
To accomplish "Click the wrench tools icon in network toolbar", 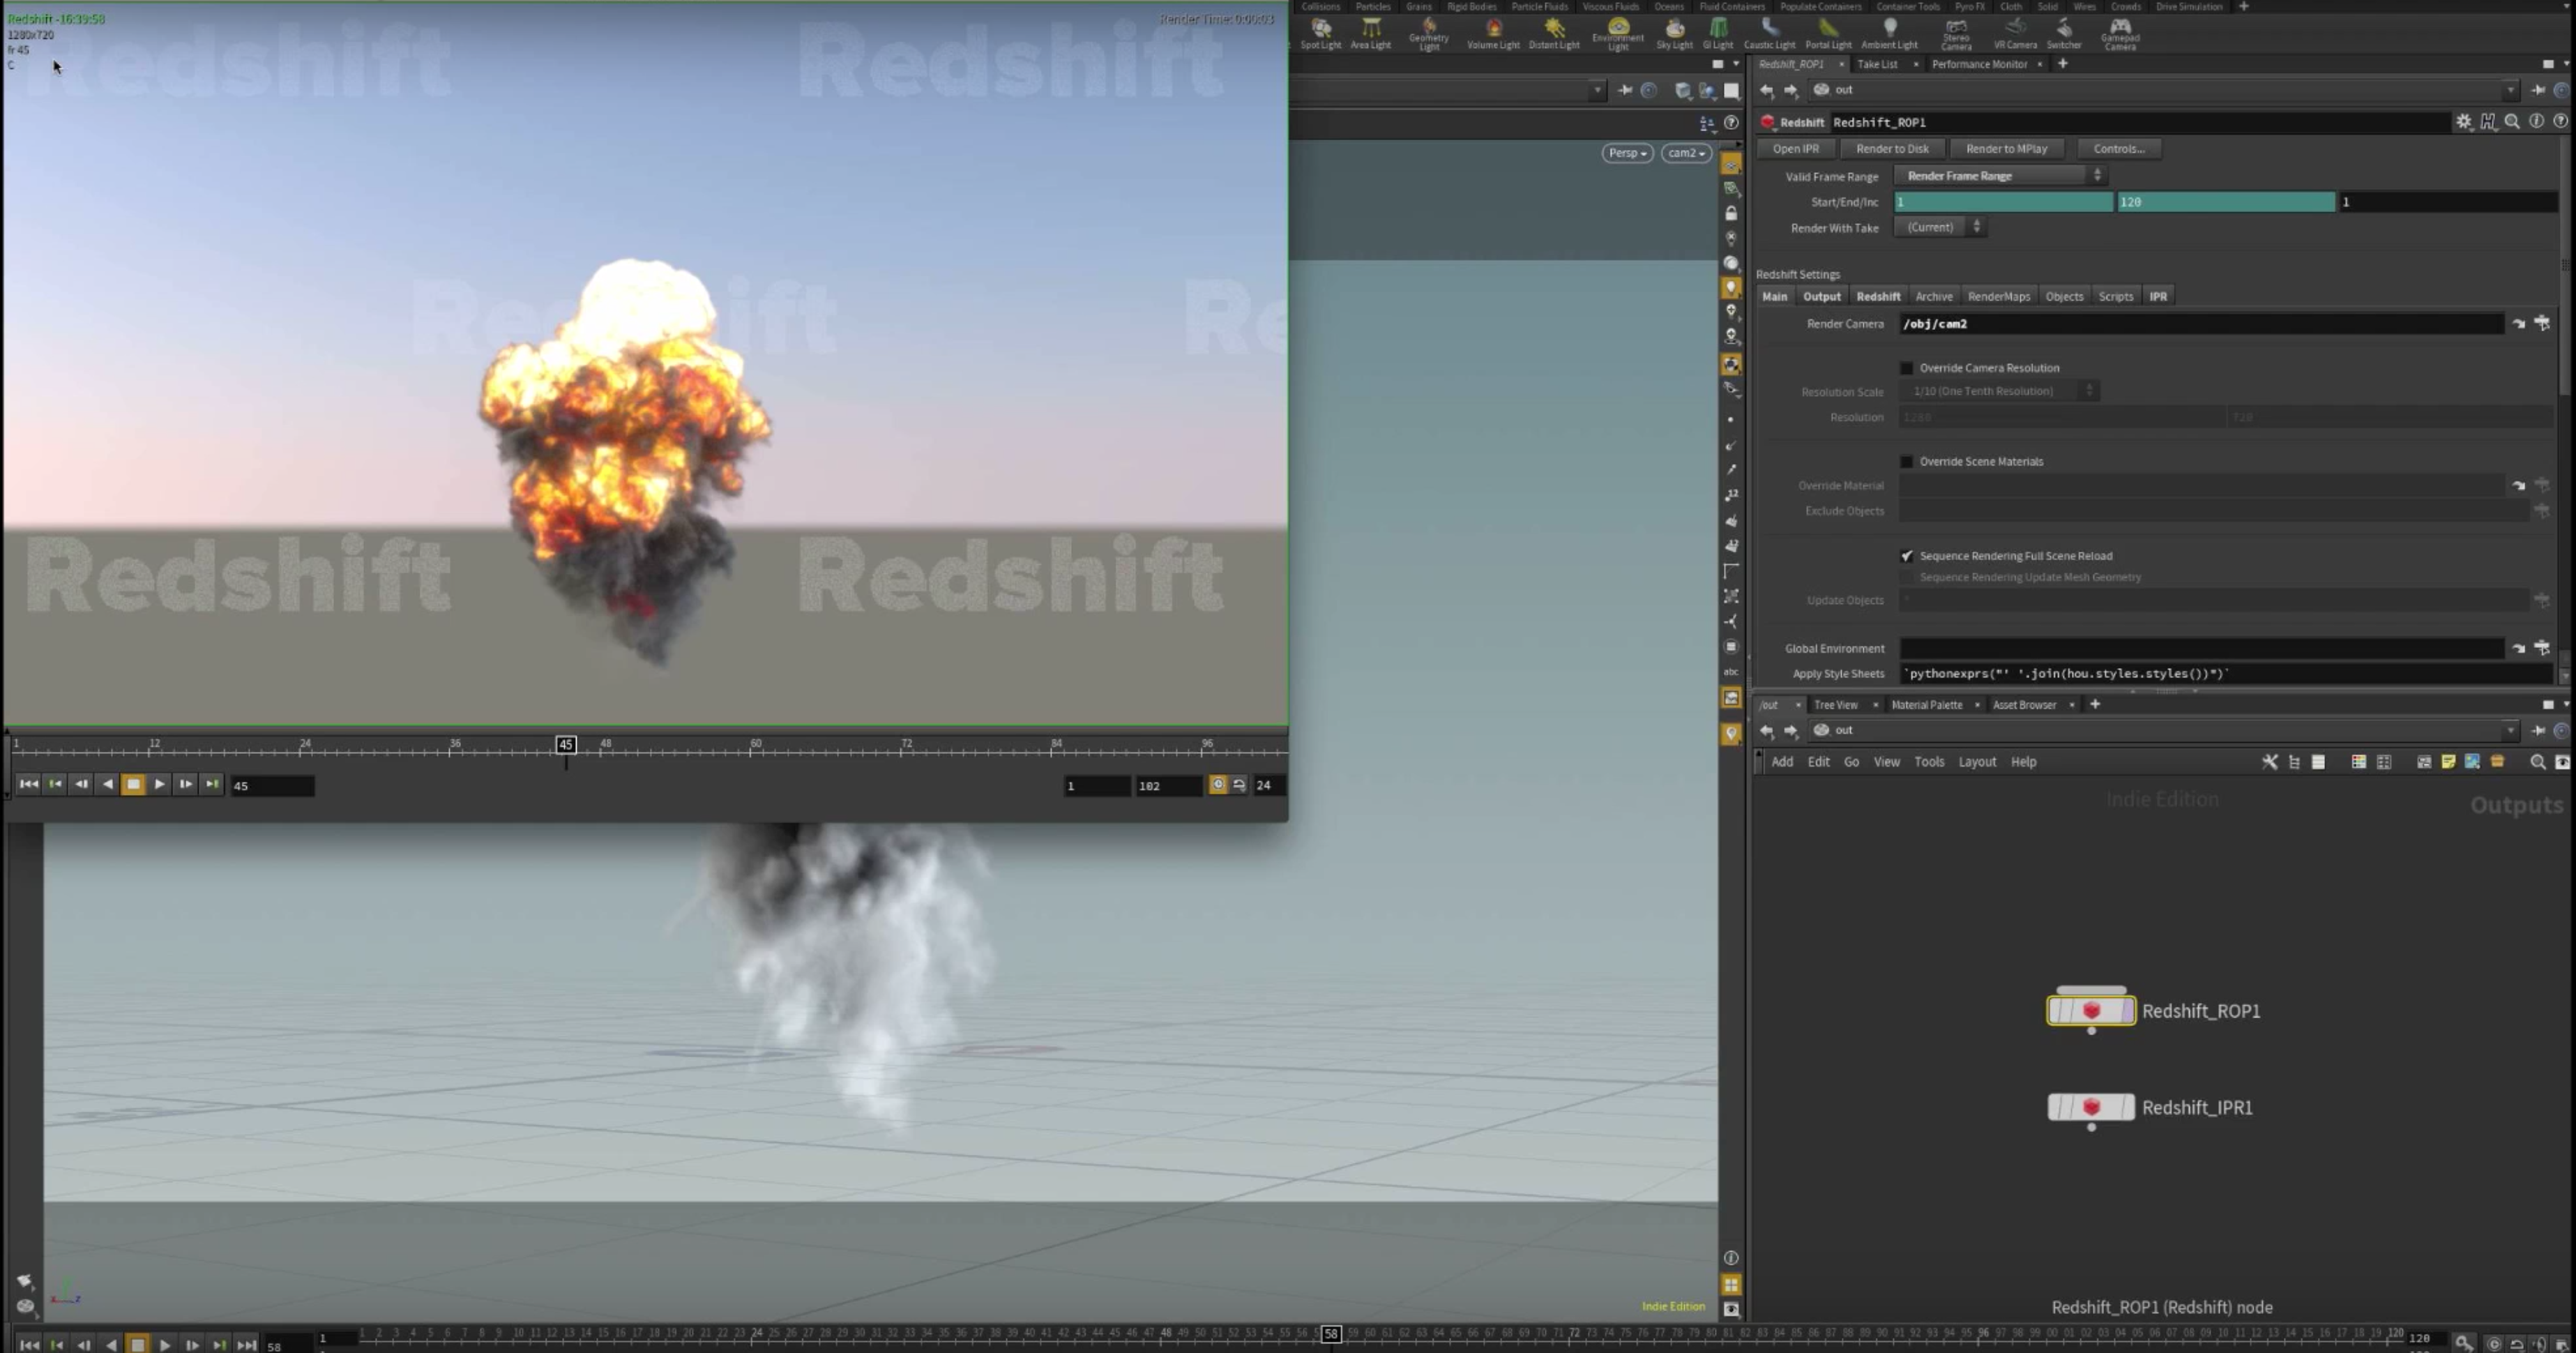I will point(2270,762).
